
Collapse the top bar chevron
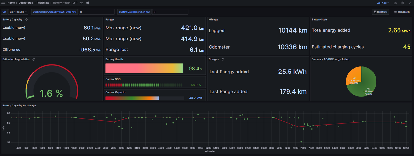coord(410,3)
